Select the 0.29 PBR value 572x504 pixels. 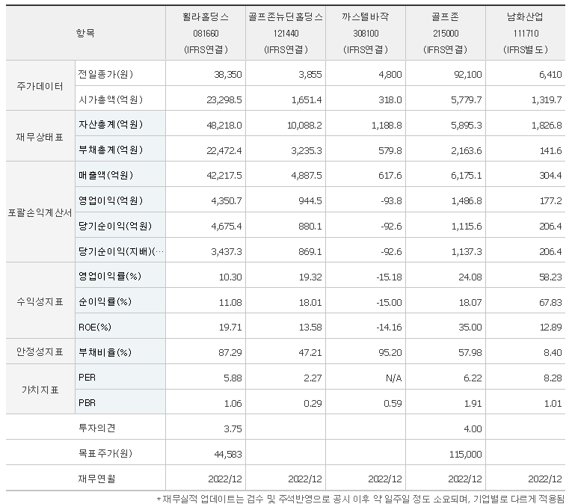pyautogui.click(x=313, y=403)
